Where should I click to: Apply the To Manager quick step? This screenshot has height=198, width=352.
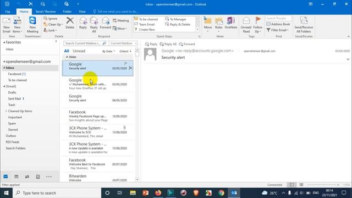click(x=175, y=19)
